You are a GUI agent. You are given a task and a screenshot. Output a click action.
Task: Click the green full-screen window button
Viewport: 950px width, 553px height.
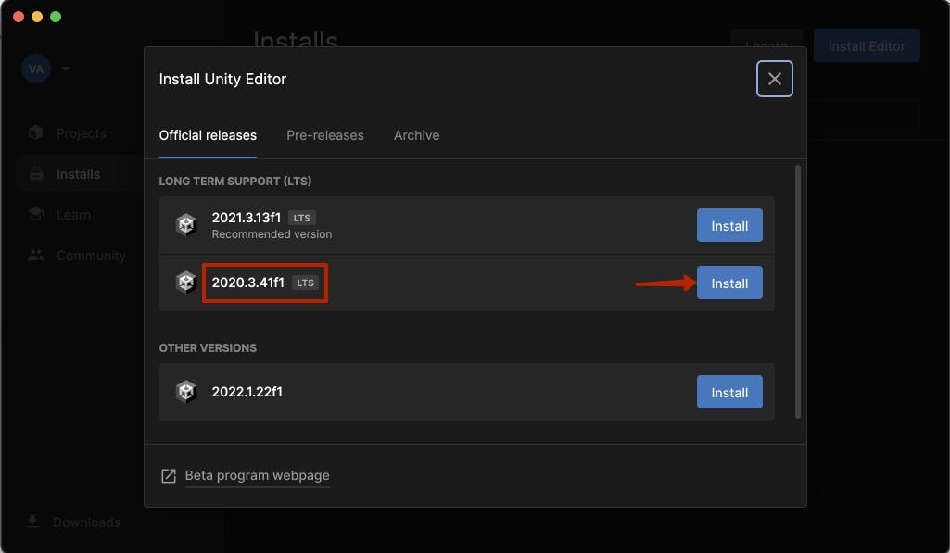coord(56,17)
